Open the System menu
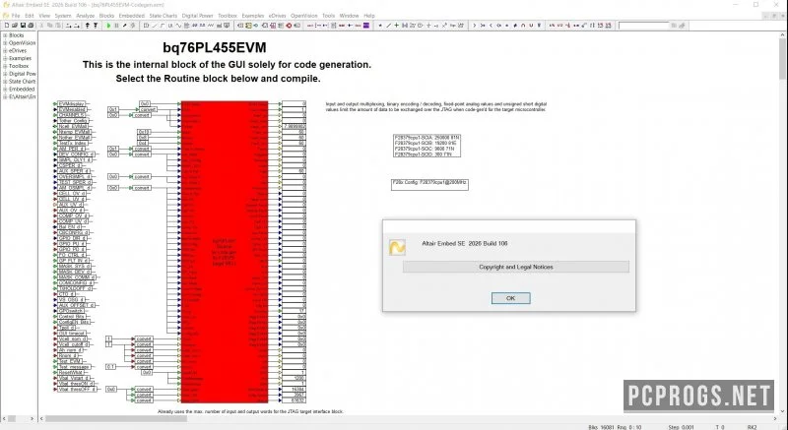The height and width of the screenshot is (430, 788). click(x=63, y=16)
